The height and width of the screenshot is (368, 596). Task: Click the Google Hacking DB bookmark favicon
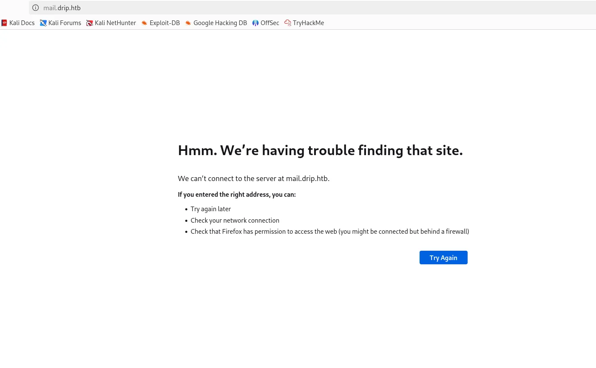point(188,23)
